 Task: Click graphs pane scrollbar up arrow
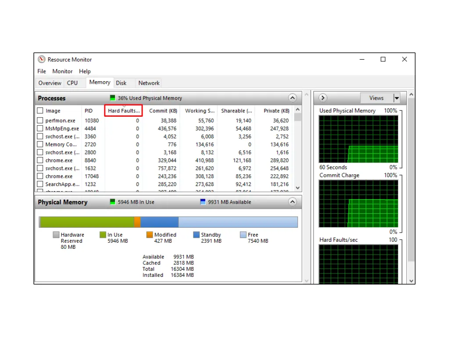411,95
